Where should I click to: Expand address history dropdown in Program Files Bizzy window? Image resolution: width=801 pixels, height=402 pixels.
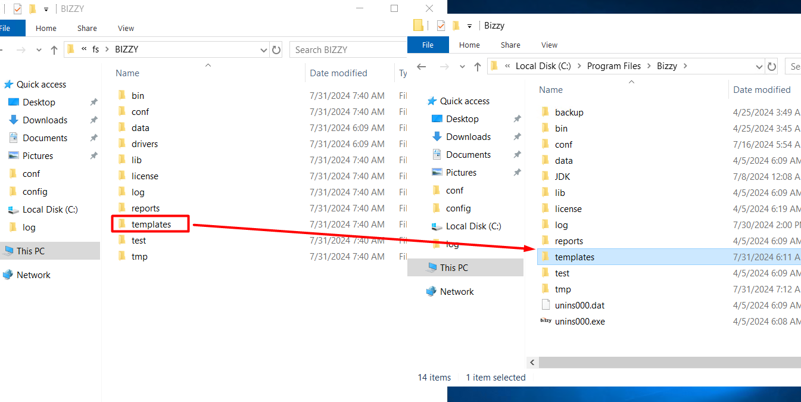pos(759,67)
